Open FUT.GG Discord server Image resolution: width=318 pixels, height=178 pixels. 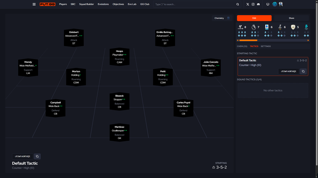258,4
